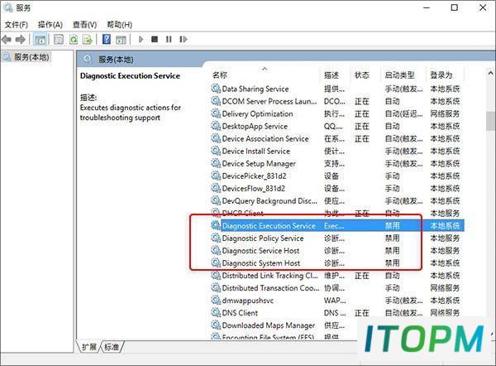
Task: Switch to the 标准 tab
Action: pyautogui.click(x=112, y=347)
